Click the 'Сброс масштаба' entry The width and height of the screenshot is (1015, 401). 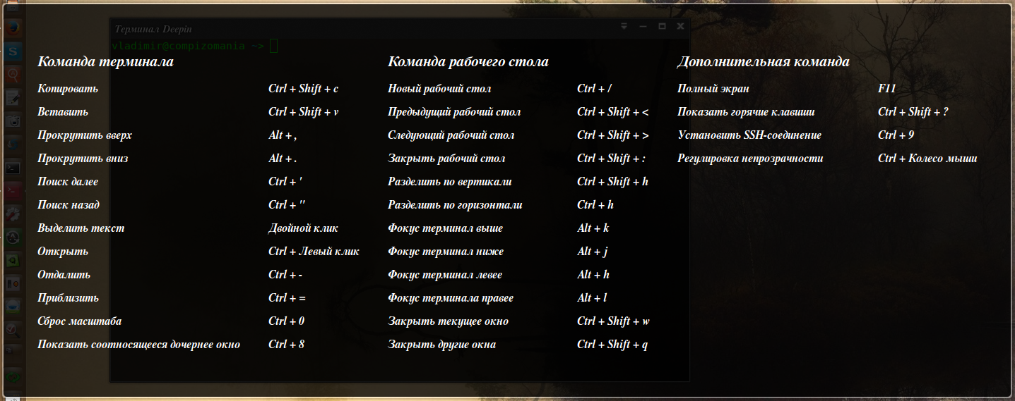pos(80,321)
